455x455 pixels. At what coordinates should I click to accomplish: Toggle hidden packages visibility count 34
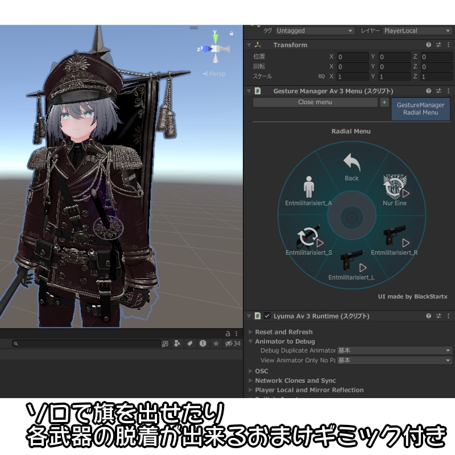(x=233, y=344)
